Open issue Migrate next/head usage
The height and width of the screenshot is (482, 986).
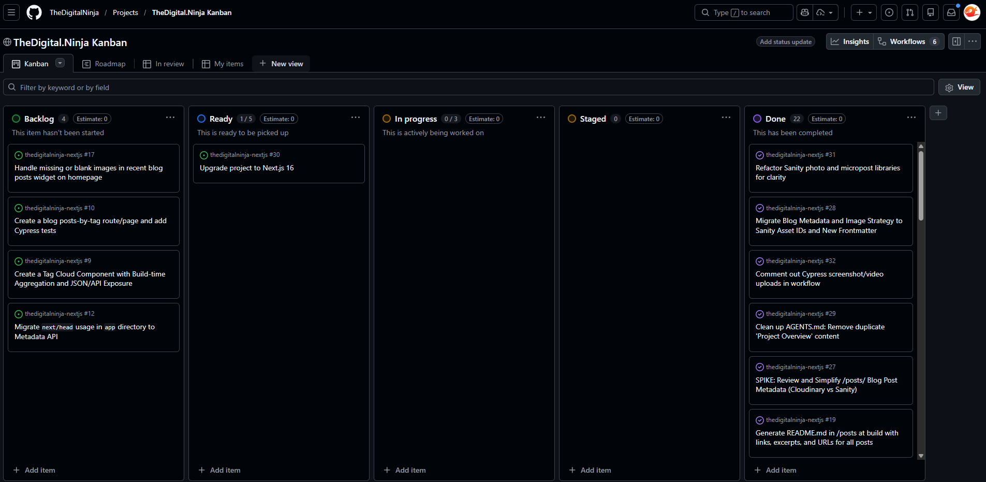coord(84,332)
